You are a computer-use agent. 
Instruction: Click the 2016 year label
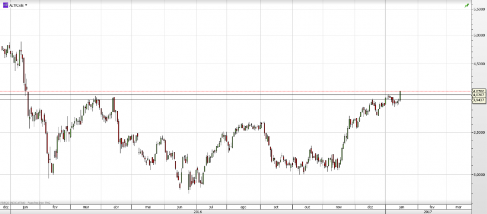pyautogui.click(x=198, y=212)
